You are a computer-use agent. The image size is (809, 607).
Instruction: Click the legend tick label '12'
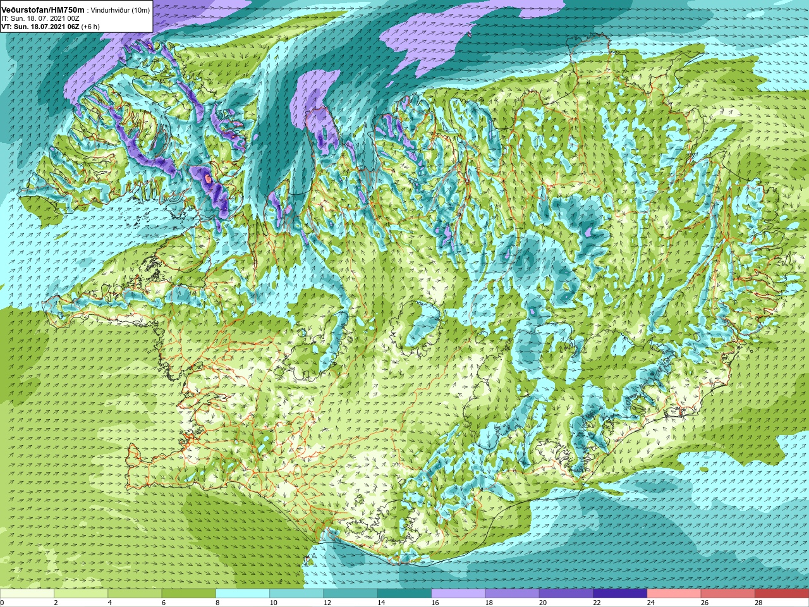click(327, 603)
